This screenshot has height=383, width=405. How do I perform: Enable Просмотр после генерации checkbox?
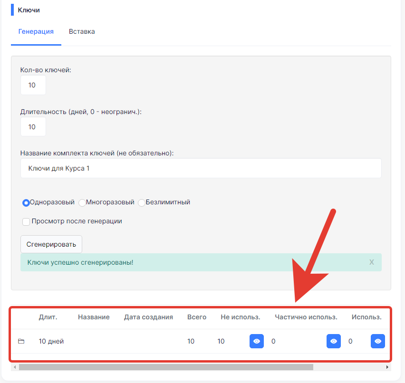click(x=26, y=221)
